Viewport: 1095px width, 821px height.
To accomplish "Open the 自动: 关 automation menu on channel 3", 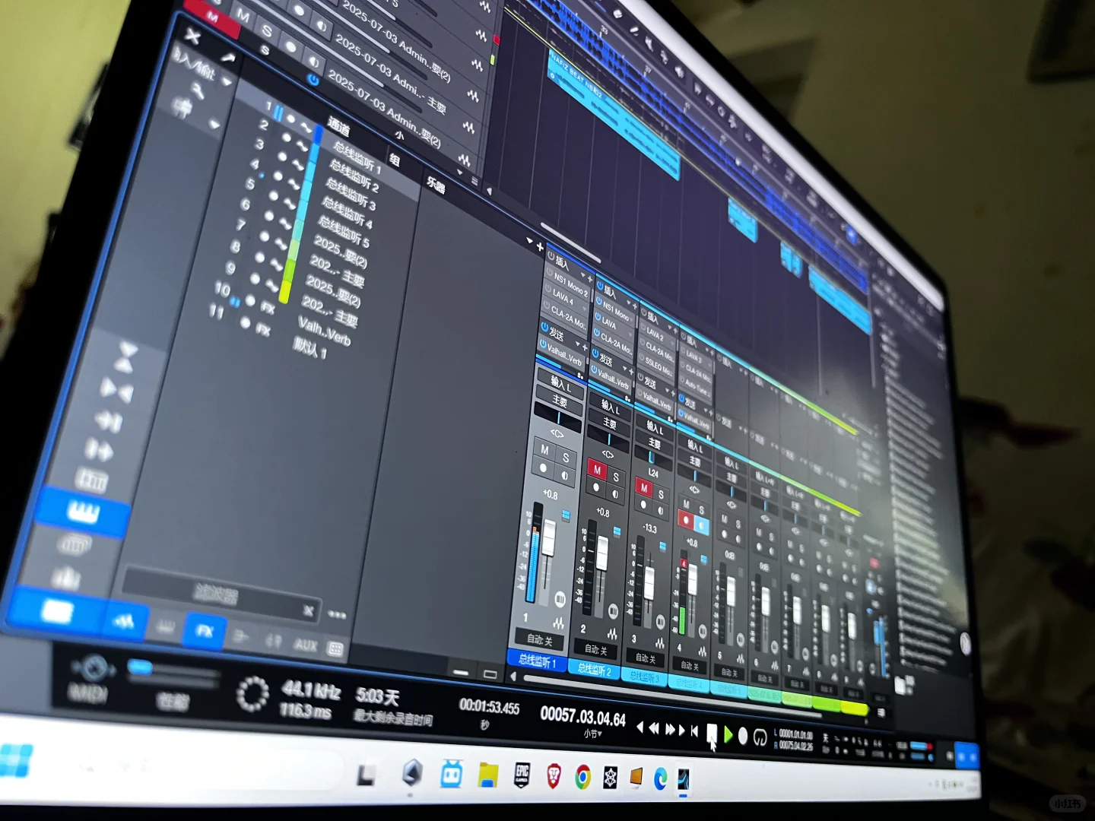I will (x=645, y=658).
